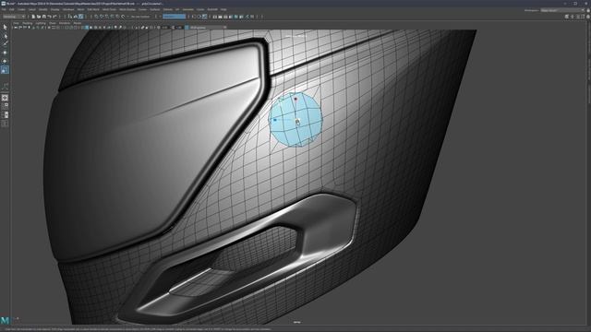591x332 pixels.
Task: Open the panel Renderer menu
Action: (x=65, y=23)
